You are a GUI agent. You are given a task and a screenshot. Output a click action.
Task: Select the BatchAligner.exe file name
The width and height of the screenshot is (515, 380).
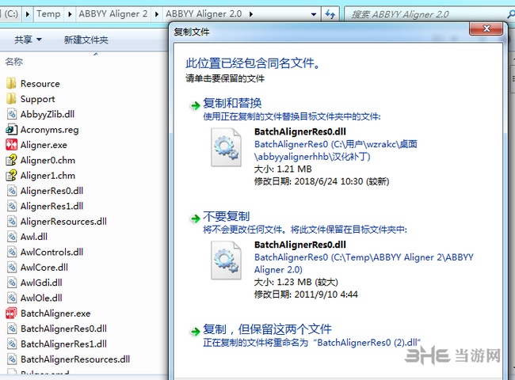(55, 313)
